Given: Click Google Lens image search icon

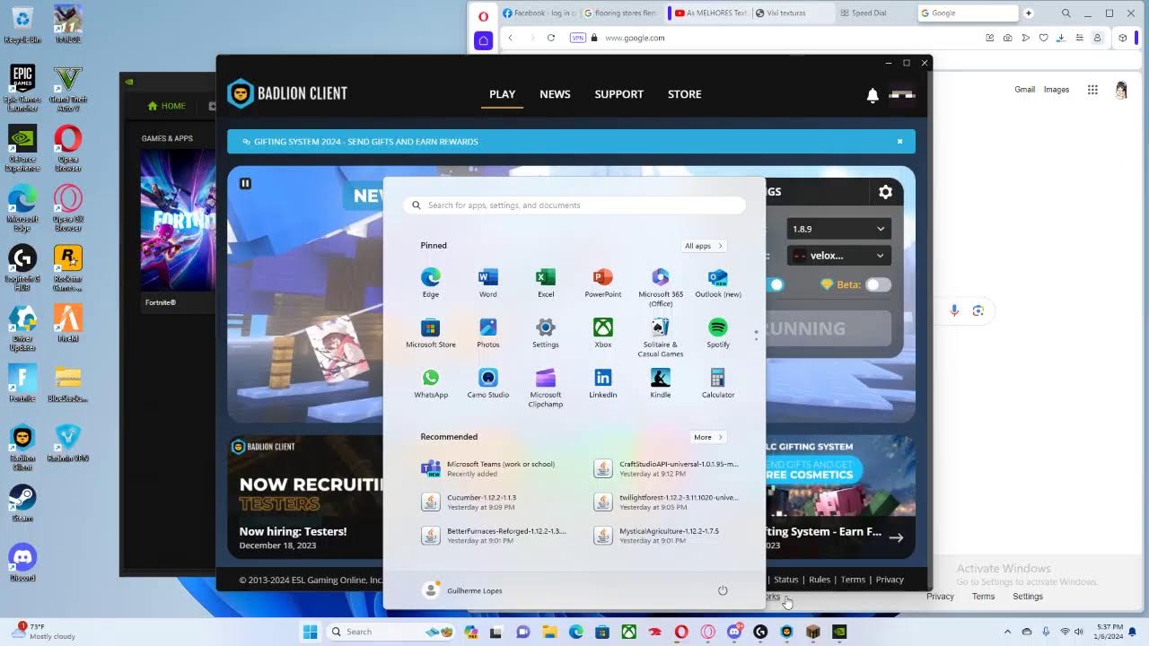Looking at the screenshot, I should [978, 310].
